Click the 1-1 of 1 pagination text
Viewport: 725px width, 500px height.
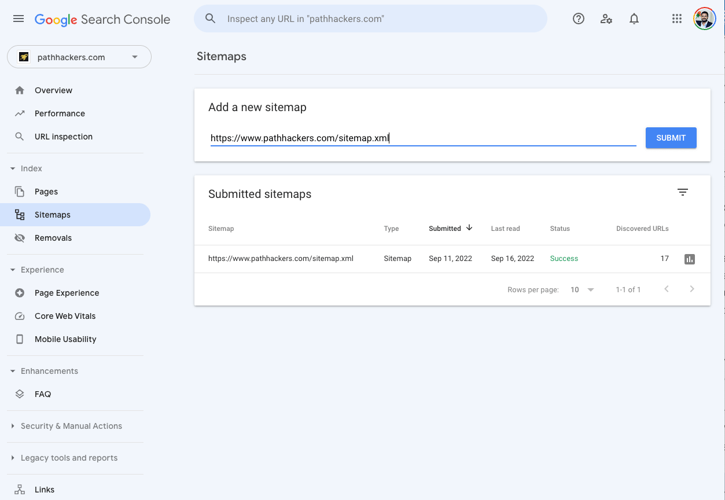point(628,289)
